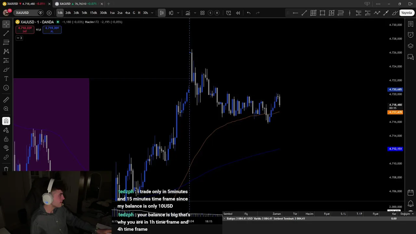Image resolution: width=416 pixels, height=234 pixels.
Task: Open the alerts panel clock icon
Action: coord(410,35)
